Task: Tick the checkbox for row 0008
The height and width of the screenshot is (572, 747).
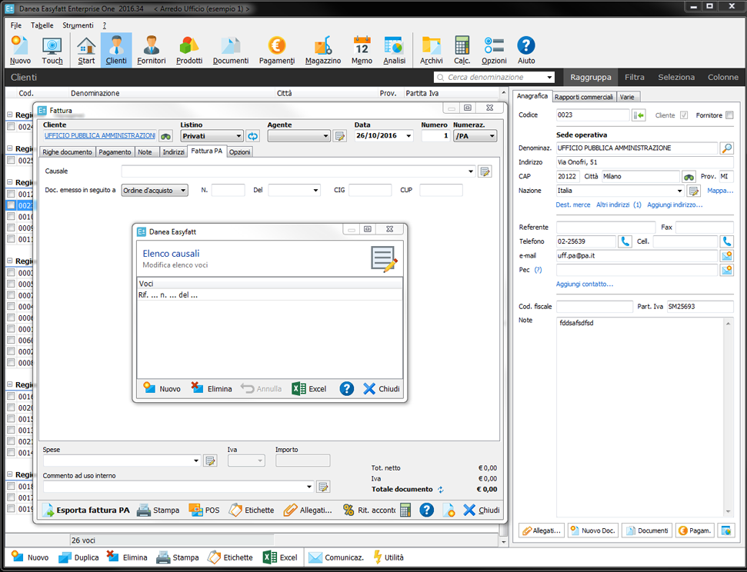Action: 11,362
